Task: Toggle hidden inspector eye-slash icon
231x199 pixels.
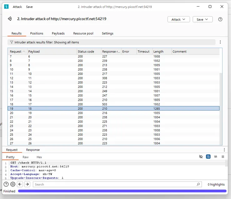Action: tap(201, 157)
